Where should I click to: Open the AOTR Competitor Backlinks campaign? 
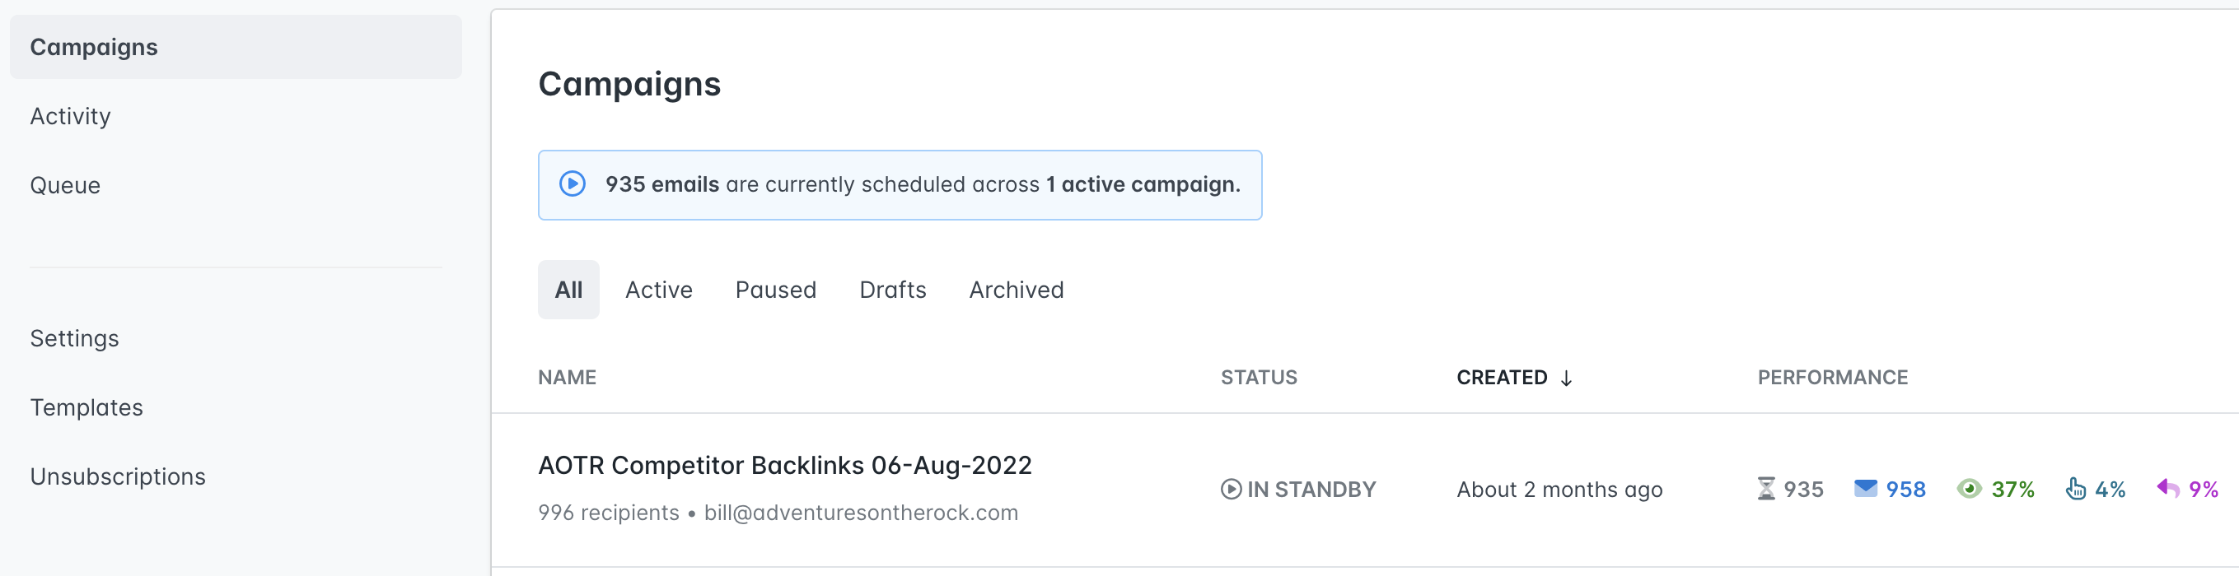785,465
